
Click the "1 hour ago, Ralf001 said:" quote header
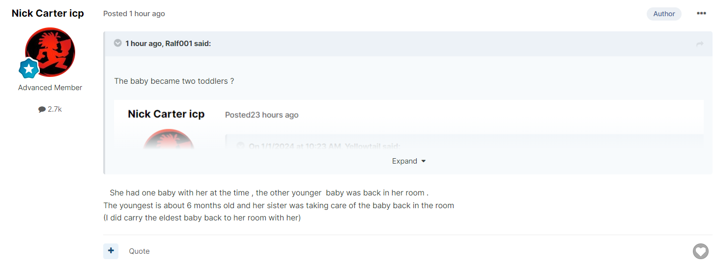(x=168, y=44)
